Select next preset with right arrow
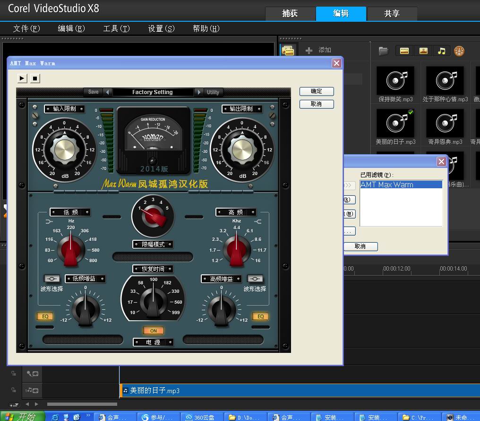The height and width of the screenshot is (421, 480). 199,92
